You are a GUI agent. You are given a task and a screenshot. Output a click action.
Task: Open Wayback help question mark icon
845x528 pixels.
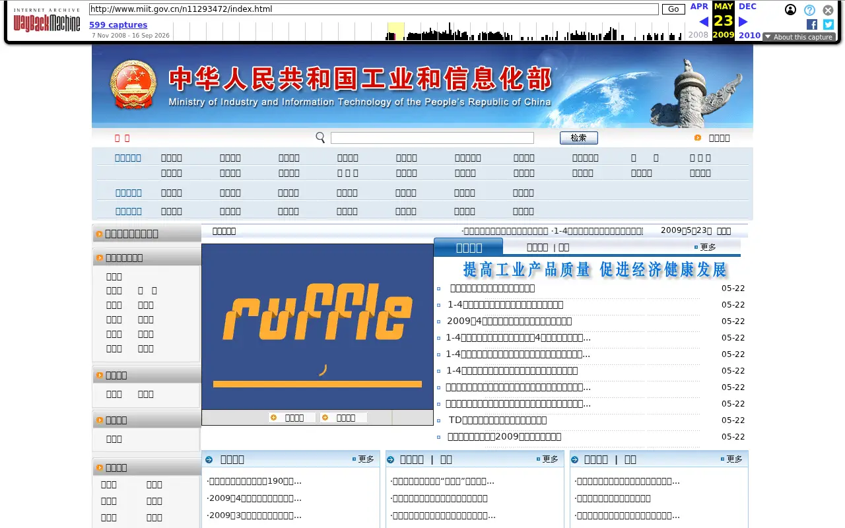point(809,10)
